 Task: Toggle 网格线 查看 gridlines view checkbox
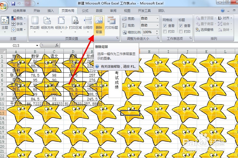pos(165,26)
